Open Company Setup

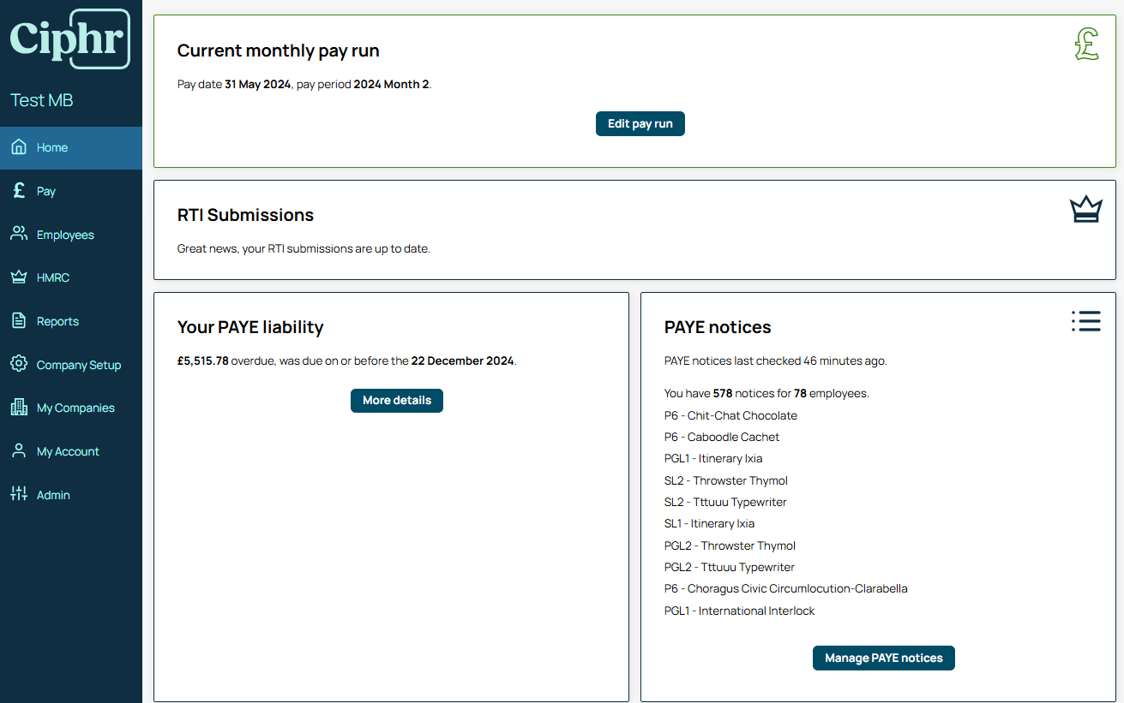71,365
